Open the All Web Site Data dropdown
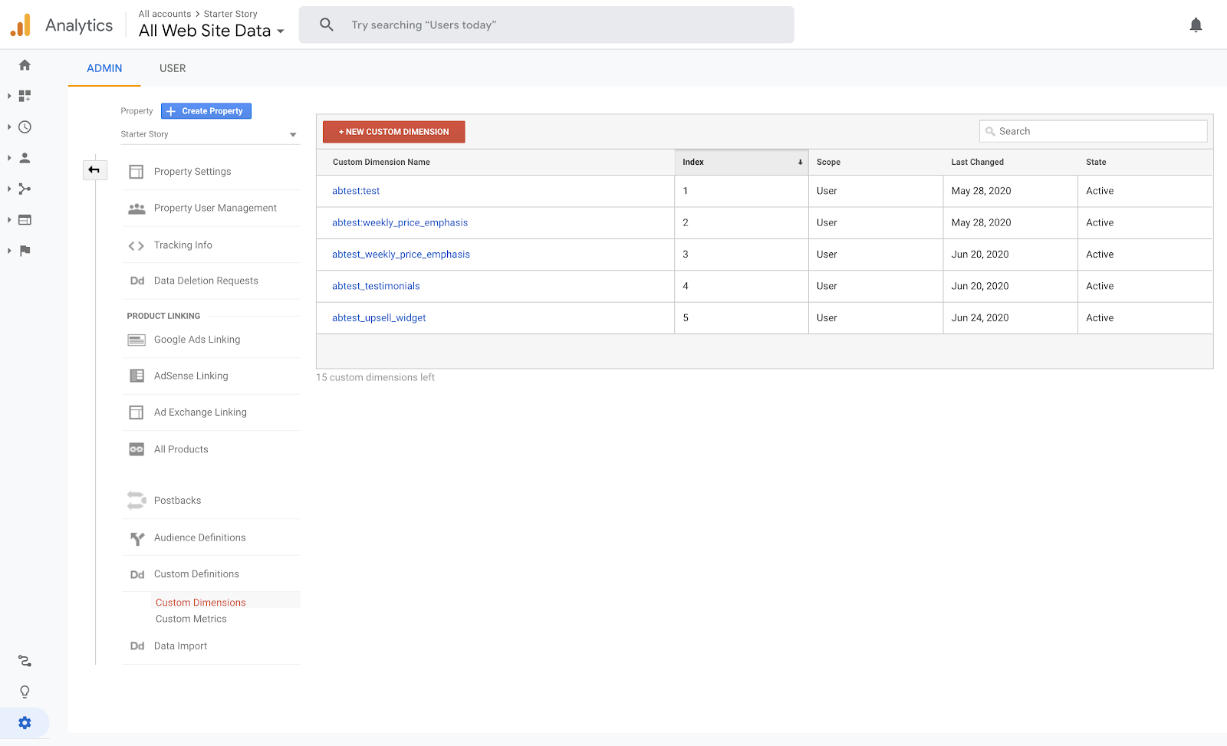This screenshot has width=1227, height=746. click(211, 31)
